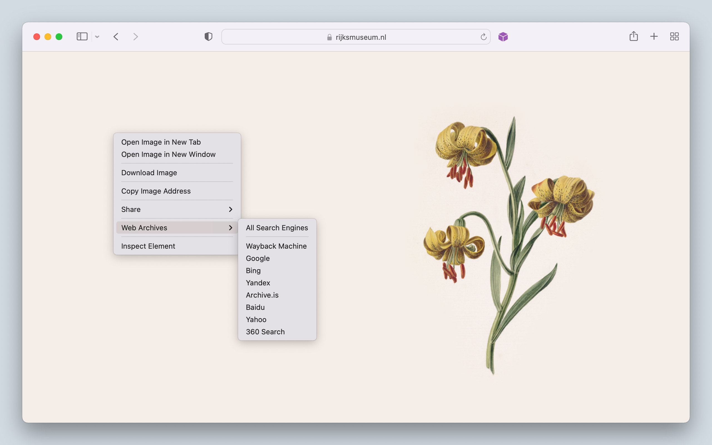This screenshot has width=712, height=445.
Task: Click the forward navigation arrow
Action: pyautogui.click(x=135, y=36)
